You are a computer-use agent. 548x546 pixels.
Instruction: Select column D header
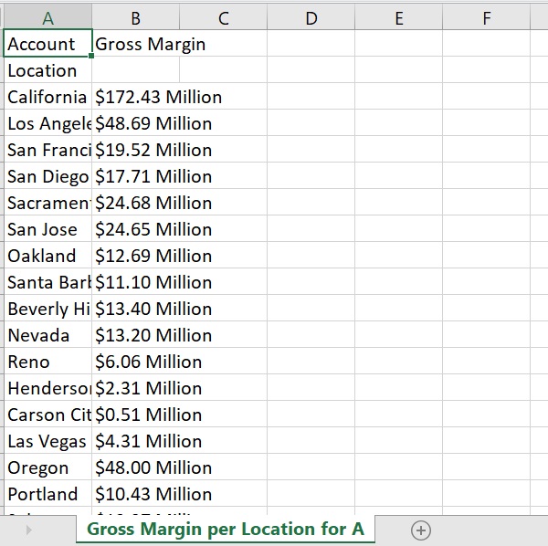coord(311,17)
